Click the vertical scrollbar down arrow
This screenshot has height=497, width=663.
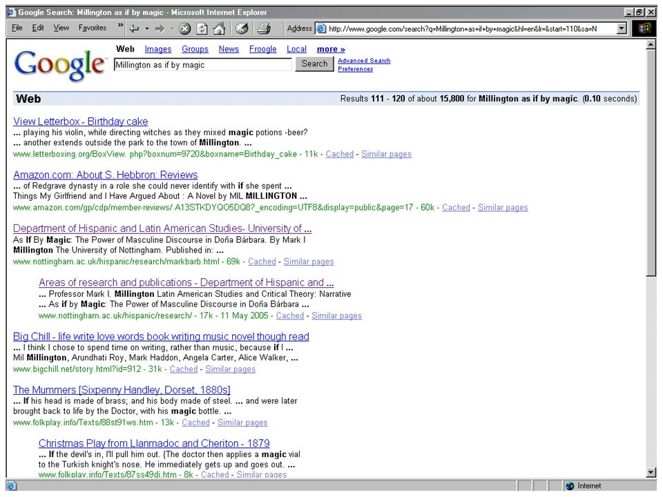point(651,472)
